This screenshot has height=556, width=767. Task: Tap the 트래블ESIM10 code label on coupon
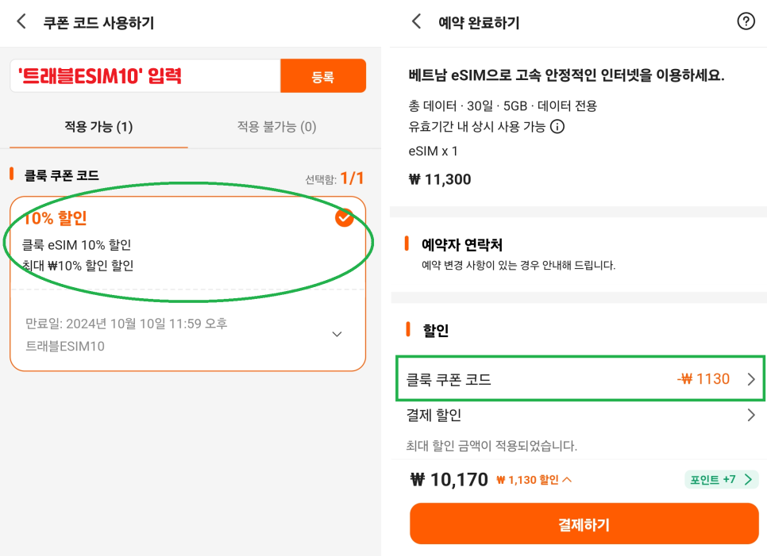pyautogui.click(x=65, y=347)
